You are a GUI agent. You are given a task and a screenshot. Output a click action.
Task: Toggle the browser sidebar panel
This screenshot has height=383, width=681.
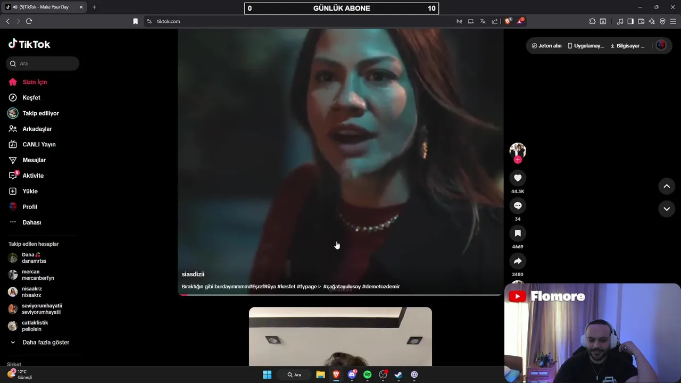point(630,21)
